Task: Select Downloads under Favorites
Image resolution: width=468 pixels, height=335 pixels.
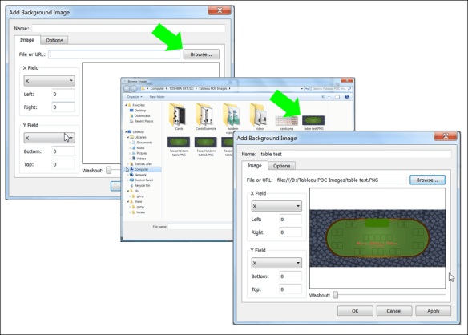Action: pyautogui.click(x=142, y=116)
